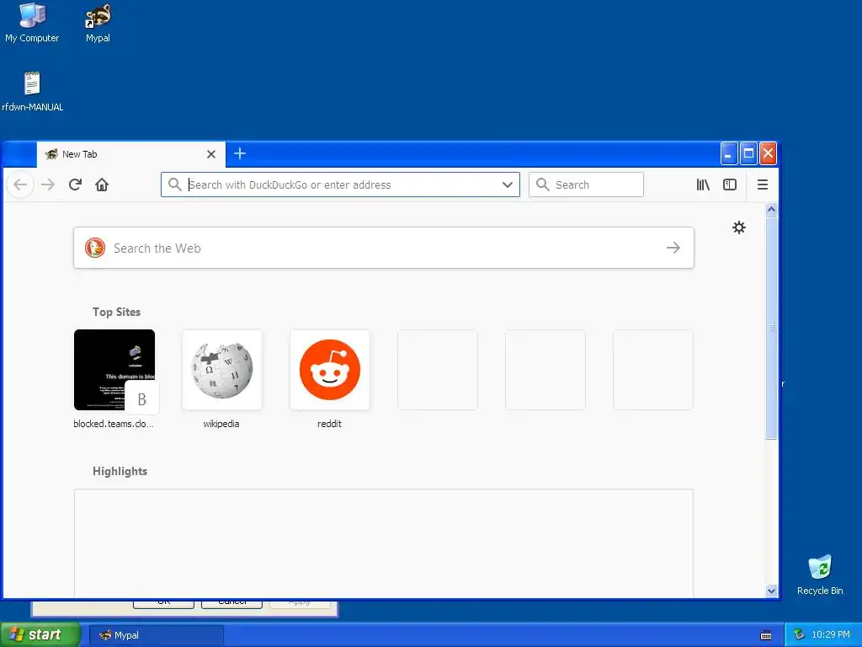Focus the address bar input
The width and height of the screenshot is (862, 647).
click(x=340, y=184)
